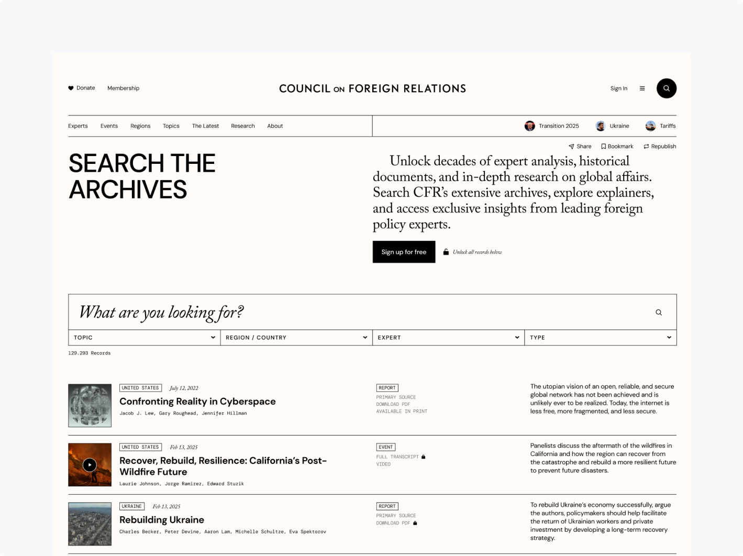
Task: Click Available in Print
Action: tap(402, 412)
